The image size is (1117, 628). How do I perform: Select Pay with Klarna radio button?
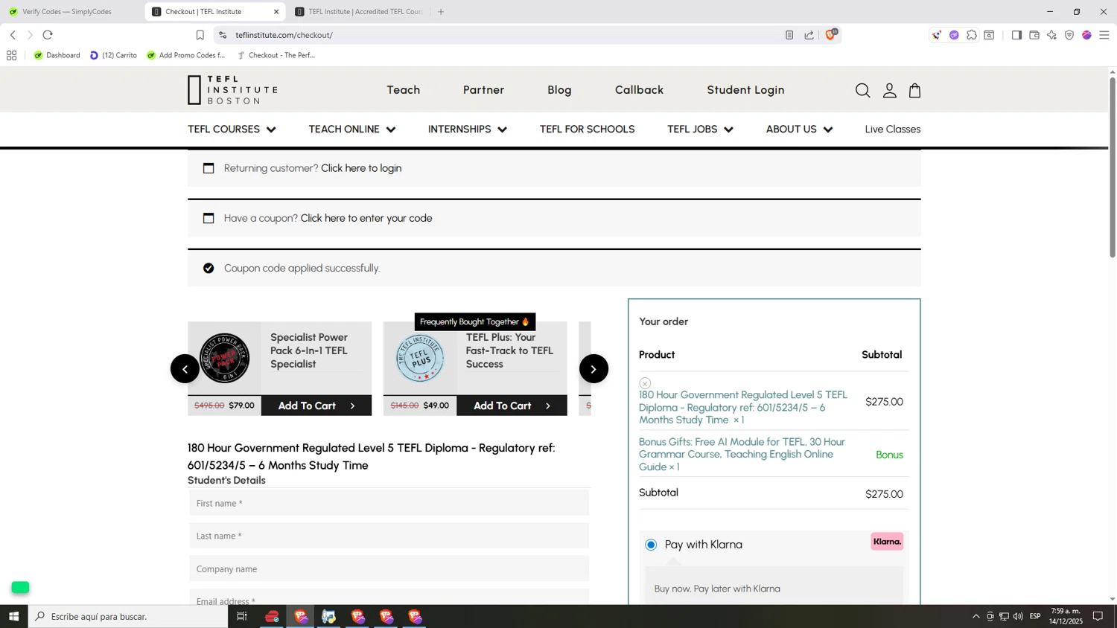651,545
